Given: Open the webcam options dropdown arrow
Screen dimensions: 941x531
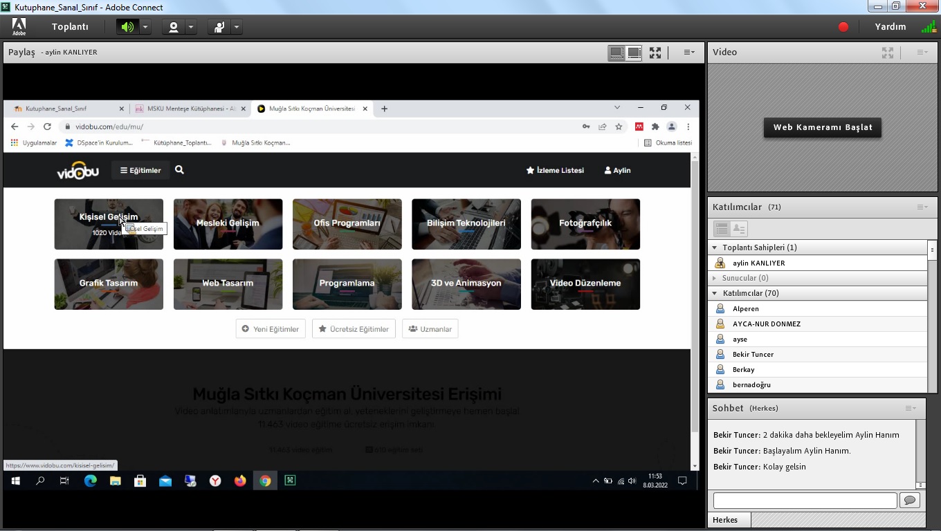Looking at the screenshot, I should 191,27.
